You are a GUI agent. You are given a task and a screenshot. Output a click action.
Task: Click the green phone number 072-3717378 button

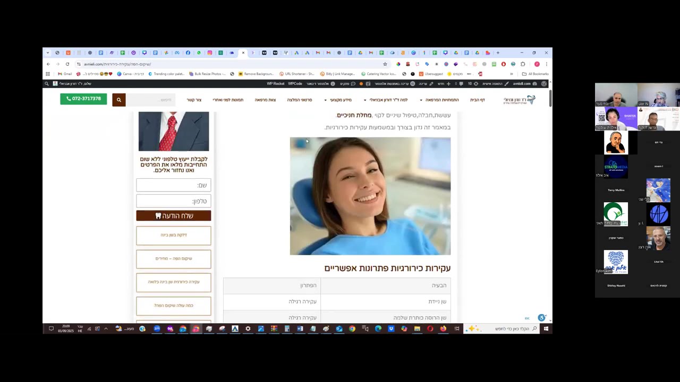click(x=83, y=99)
